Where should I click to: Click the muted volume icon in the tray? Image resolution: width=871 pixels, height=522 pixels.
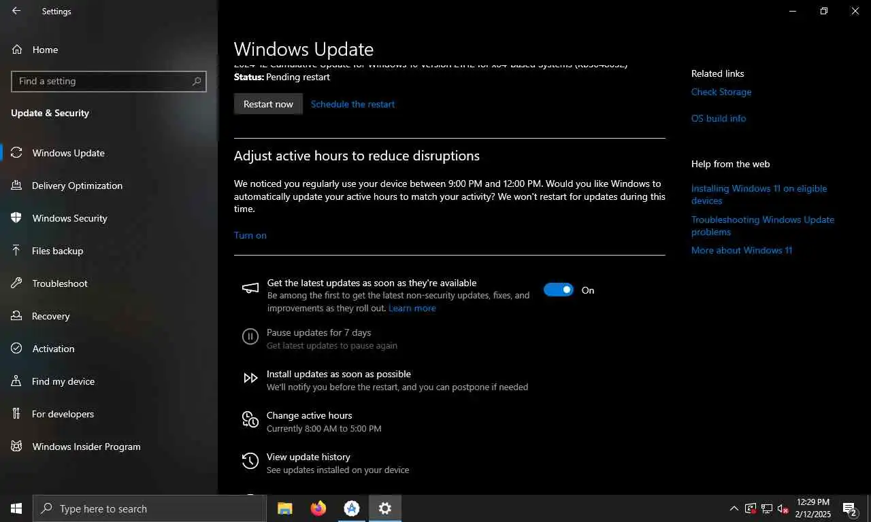click(783, 508)
